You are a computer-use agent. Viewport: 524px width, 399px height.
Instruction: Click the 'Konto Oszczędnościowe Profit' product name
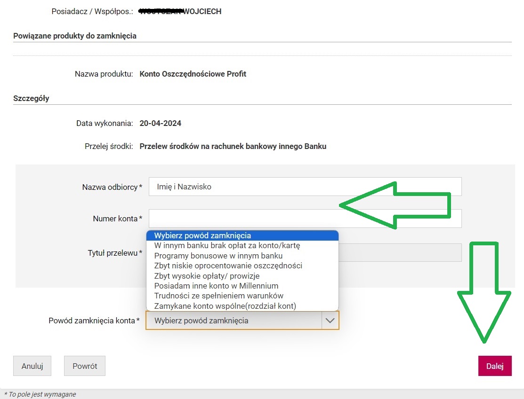[x=193, y=74]
